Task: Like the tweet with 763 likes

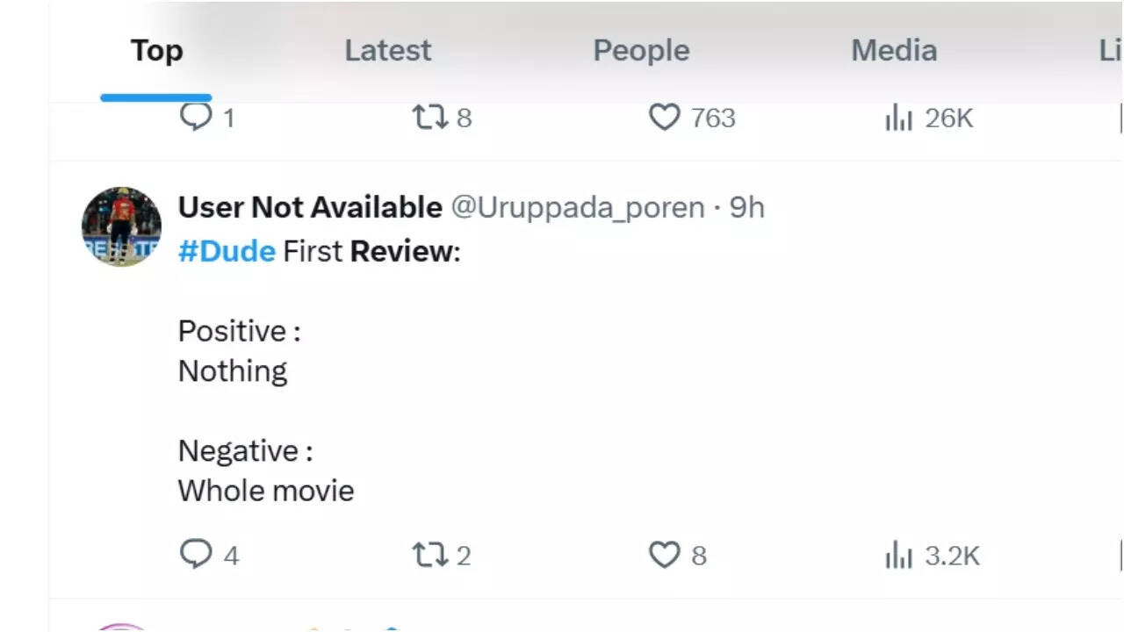Action: pos(665,117)
